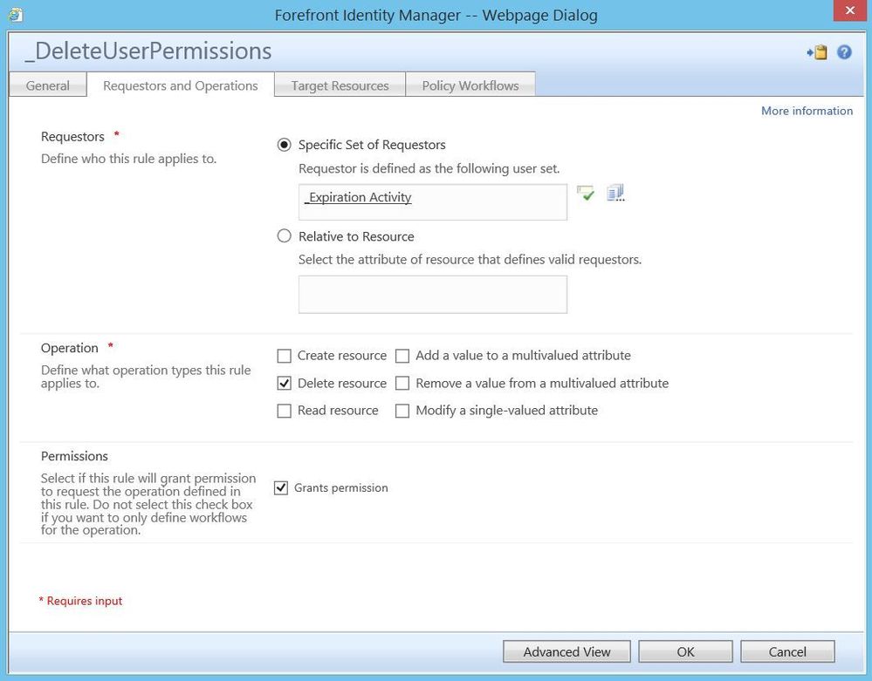This screenshot has height=681, width=872.
Task: Enable the Read resource checkbox
Action: (284, 411)
